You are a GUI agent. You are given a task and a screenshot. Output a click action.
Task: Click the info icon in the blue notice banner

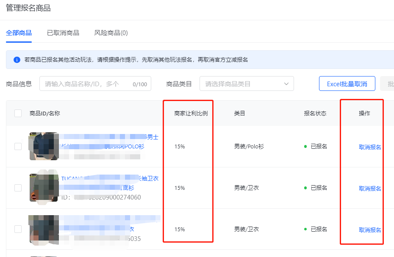tap(16, 60)
